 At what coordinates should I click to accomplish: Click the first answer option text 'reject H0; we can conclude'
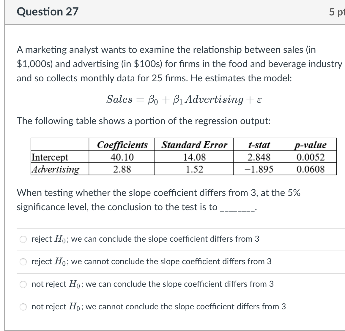[146, 239]
